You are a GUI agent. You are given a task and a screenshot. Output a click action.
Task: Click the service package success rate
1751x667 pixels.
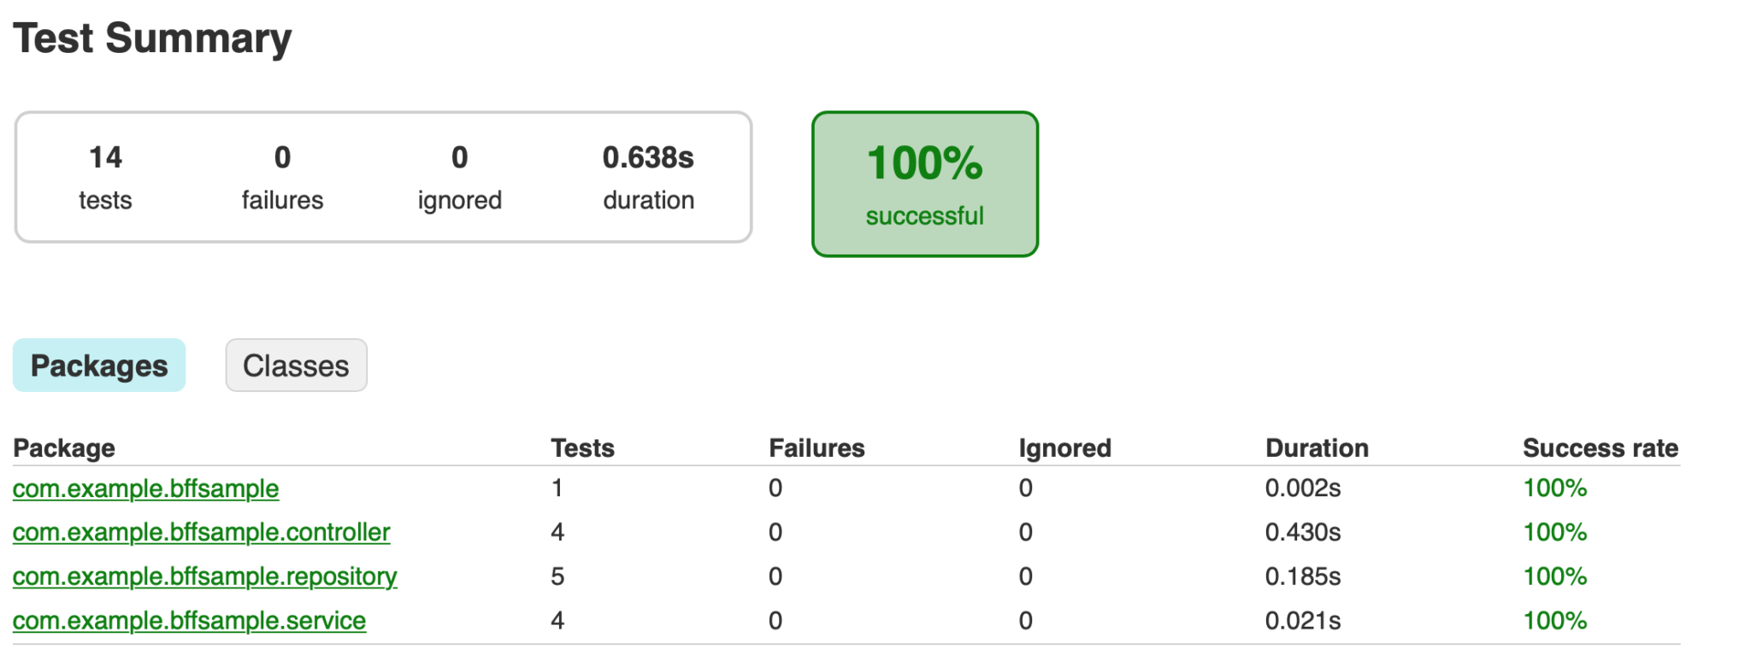click(x=1553, y=621)
